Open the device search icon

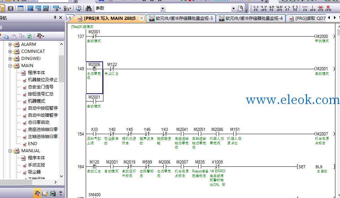[x=30, y=9]
